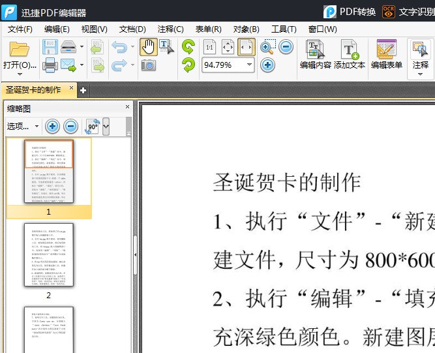Image resolution: width=435 pixels, height=353 pixels.
Task: Open the OCR text recognition (文字识别) feature
Action: [409, 12]
